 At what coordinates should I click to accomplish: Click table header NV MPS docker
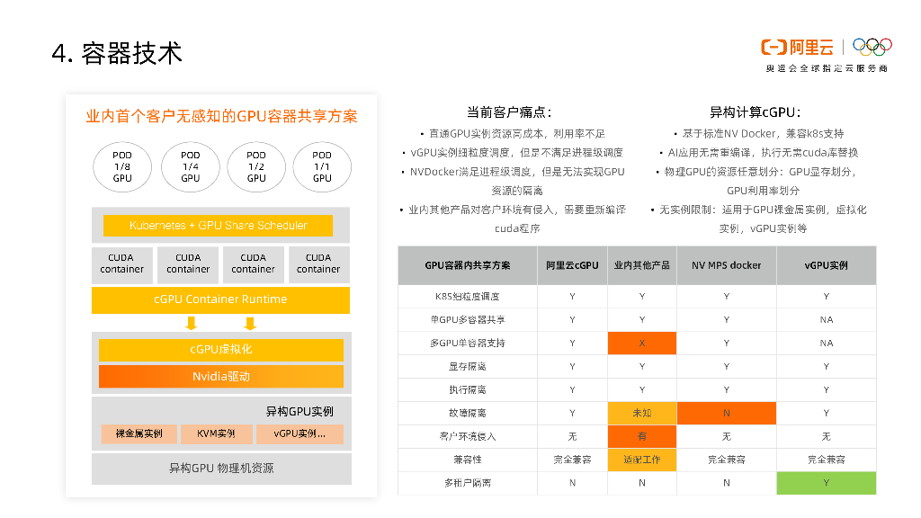point(727,265)
